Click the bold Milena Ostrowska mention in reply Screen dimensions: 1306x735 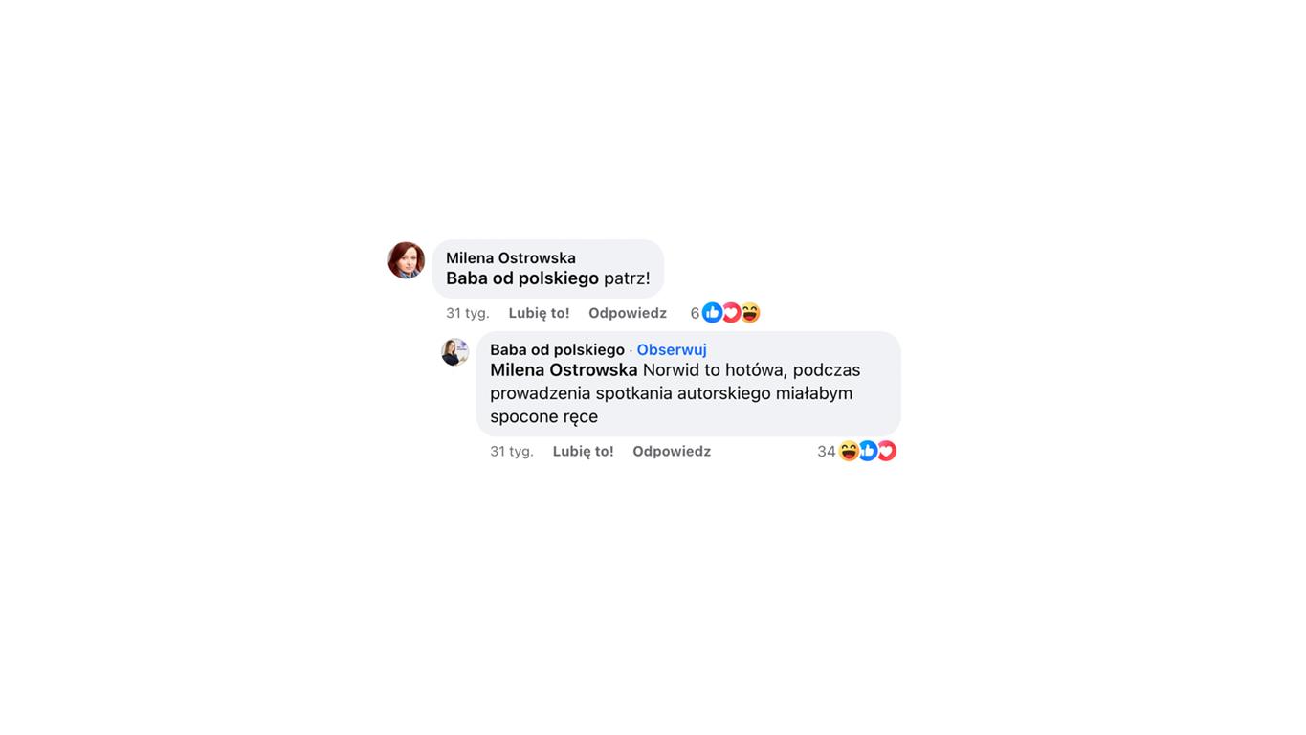point(564,370)
